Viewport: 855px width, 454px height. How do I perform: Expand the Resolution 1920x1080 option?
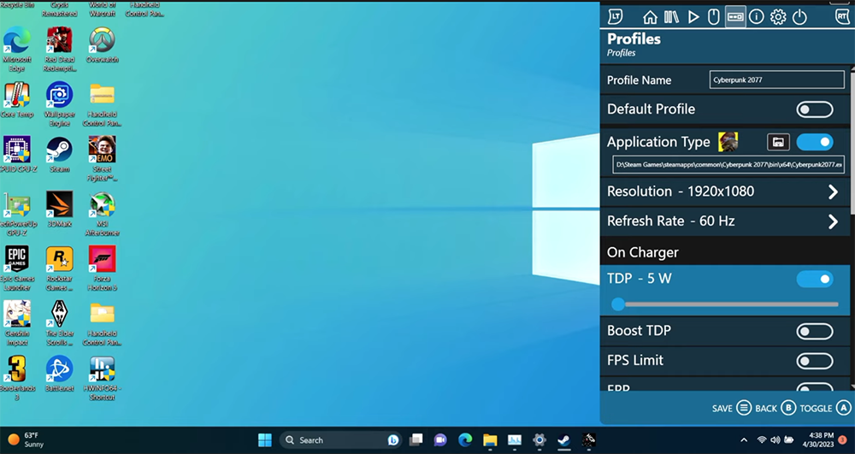pyautogui.click(x=833, y=192)
